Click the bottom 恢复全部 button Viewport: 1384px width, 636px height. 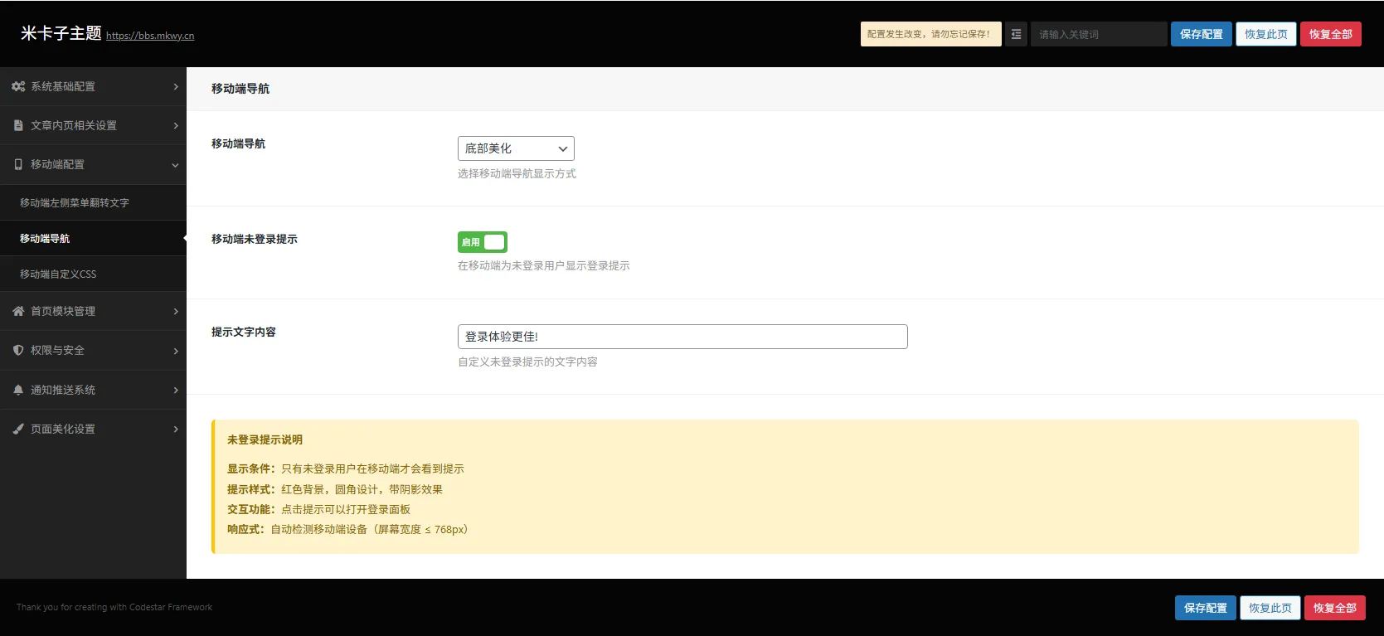click(x=1334, y=608)
